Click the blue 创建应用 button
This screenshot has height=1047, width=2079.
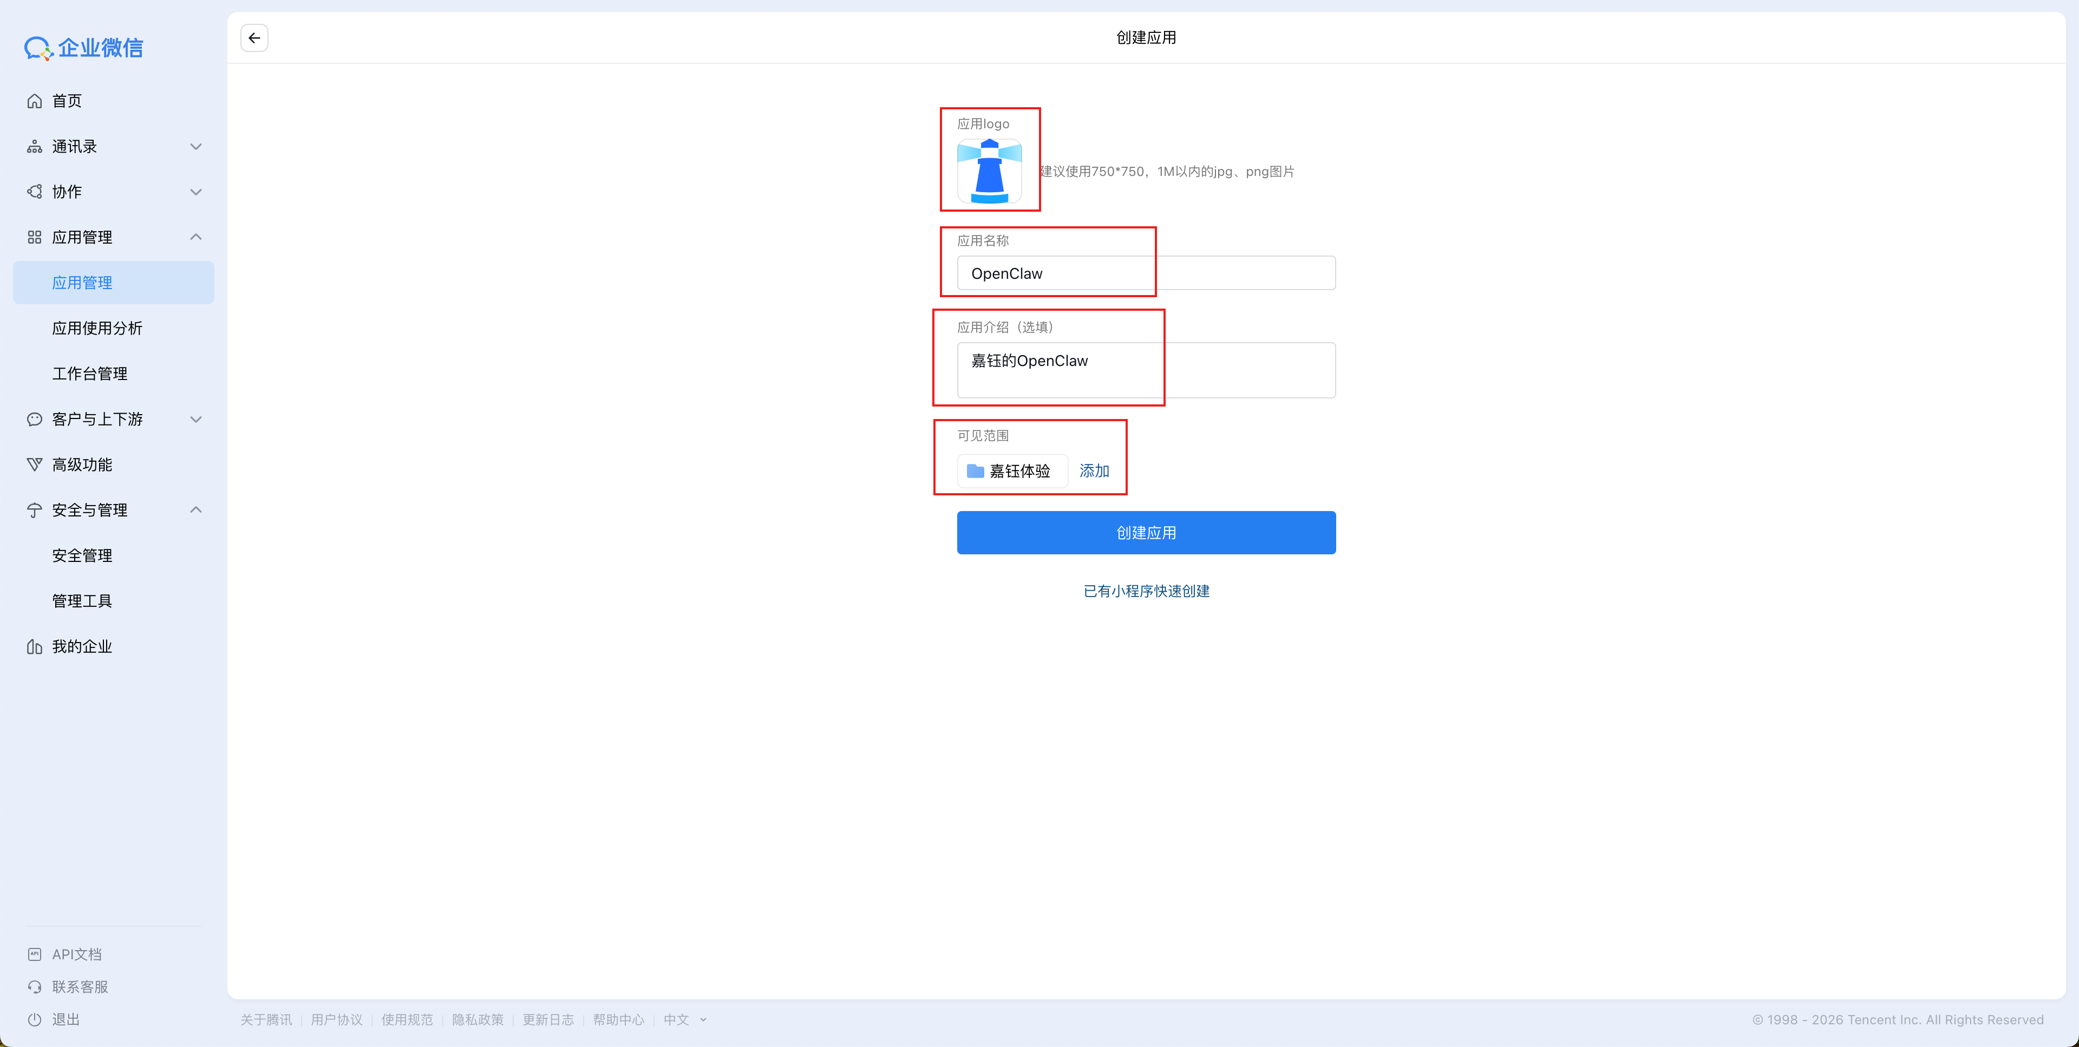tap(1146, 533)
